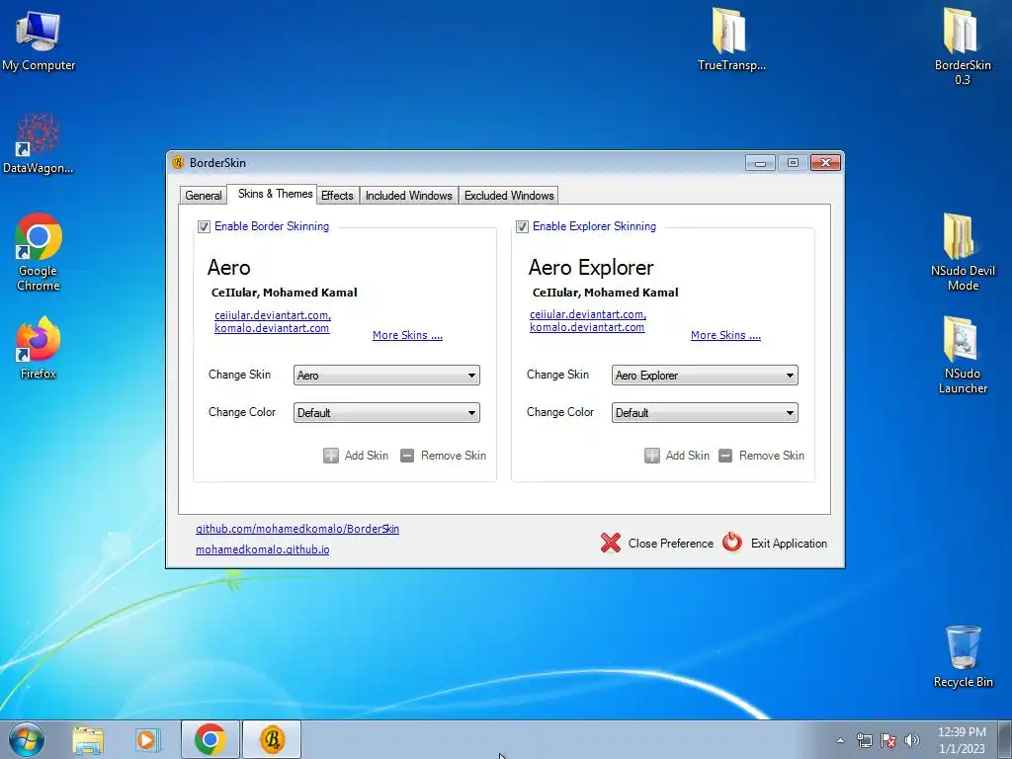This screenshot has width=1012, height=759.
Task: Open komalo.deviantart.com link under Aero
Action: click(272, 328)
